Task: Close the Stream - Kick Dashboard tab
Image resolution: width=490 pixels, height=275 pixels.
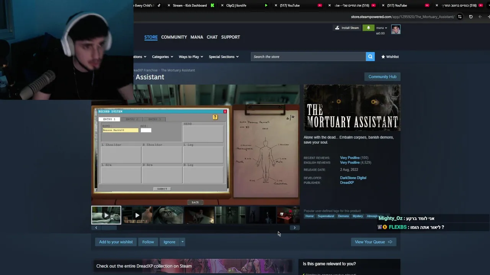Action: coord(169,5)
